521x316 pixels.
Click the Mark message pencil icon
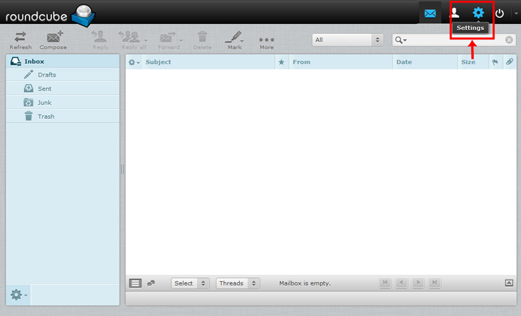234,39
